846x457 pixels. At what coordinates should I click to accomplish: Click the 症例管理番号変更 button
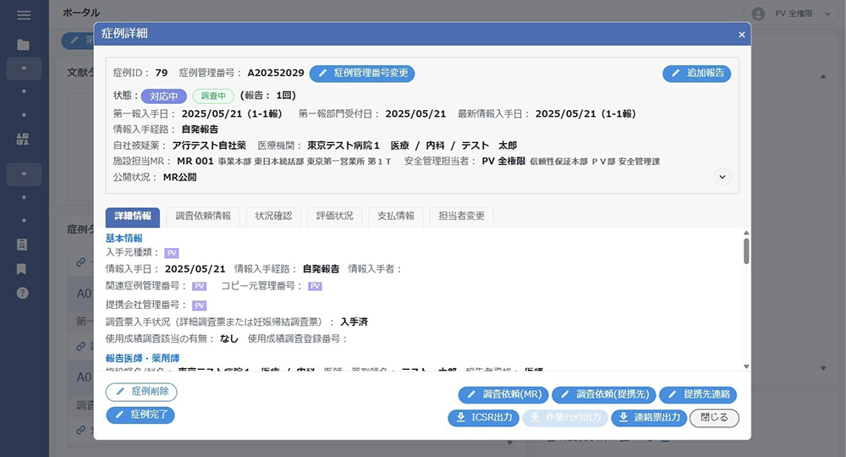coord(362,74)
